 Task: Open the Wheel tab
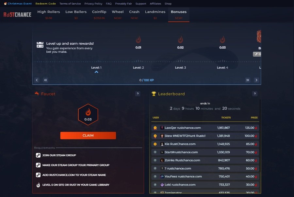coord(118,14)
